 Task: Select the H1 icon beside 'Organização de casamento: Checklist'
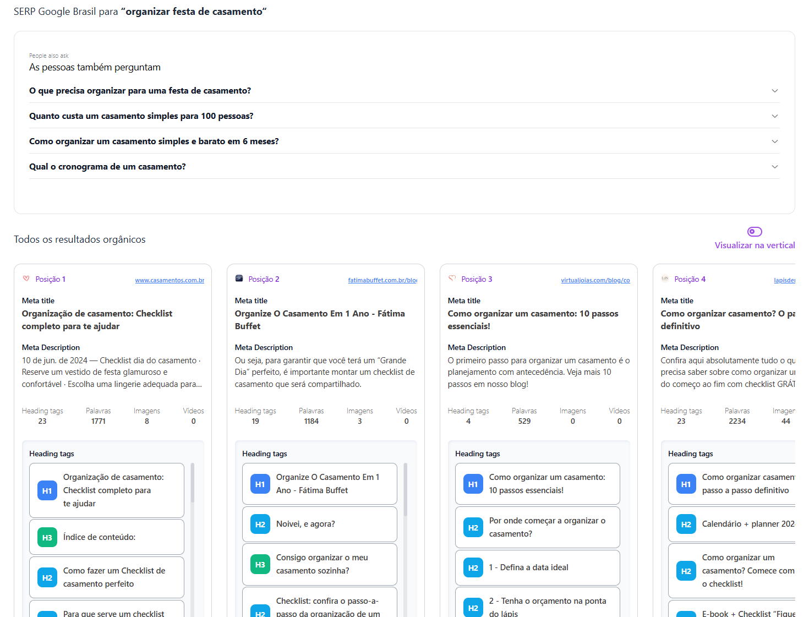tap(47, 490)
